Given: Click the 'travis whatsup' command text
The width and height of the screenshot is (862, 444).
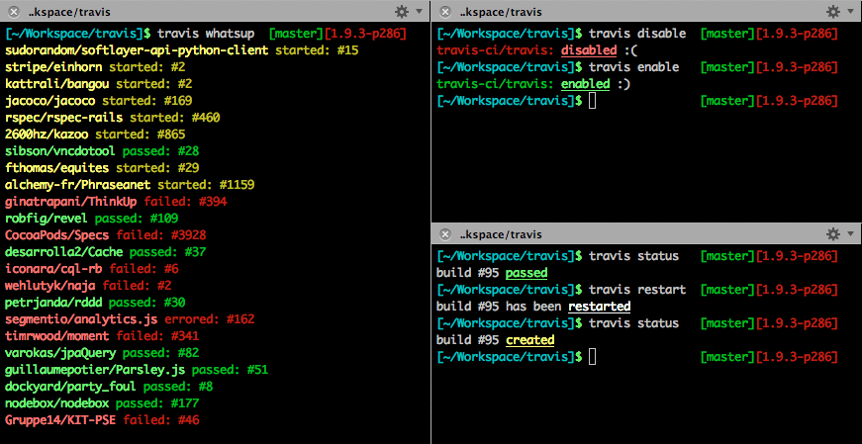Looking at the screenshot, I should pyautogui.click(x=206, y=34).
